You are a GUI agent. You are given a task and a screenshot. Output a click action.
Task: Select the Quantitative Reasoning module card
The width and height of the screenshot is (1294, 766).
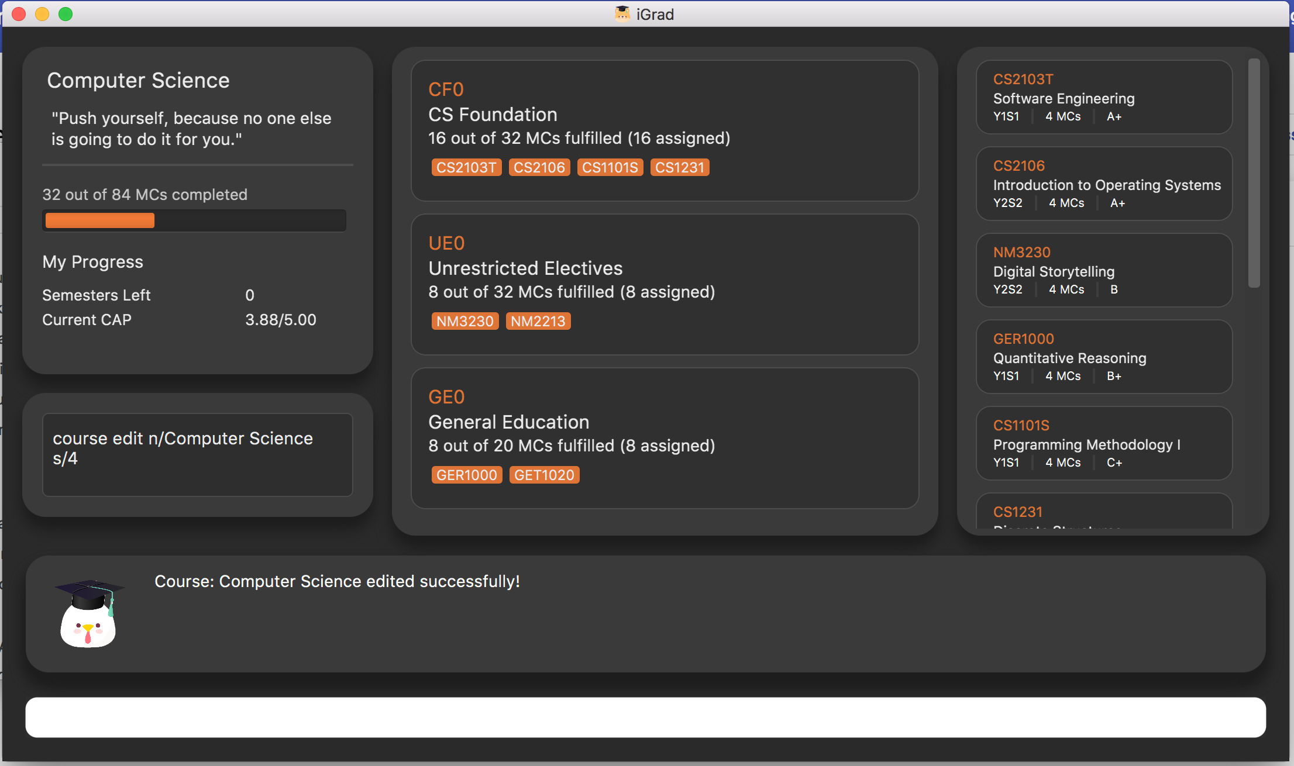(x=1104, y=357)
